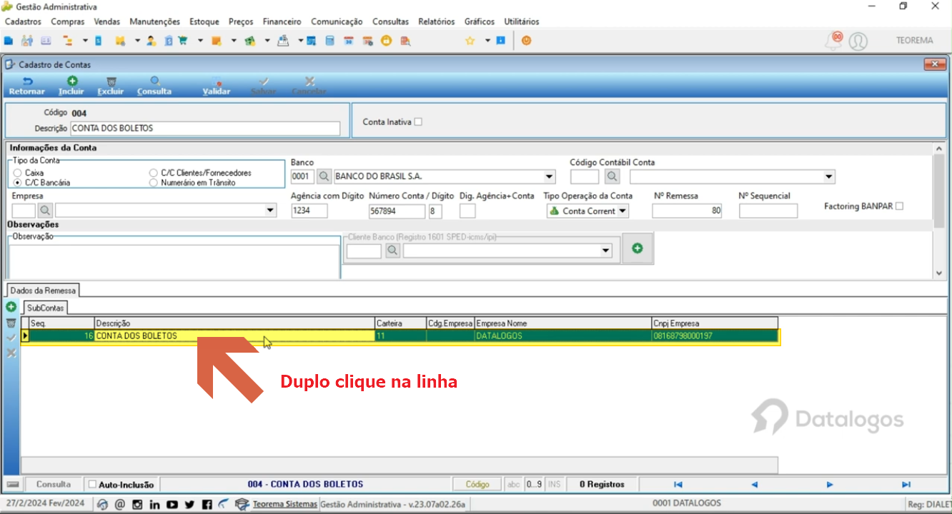Image resolution: width=952 pixels, height=514 pixels.
Task: Open the Cadastros menu
Action: (23, 21)
